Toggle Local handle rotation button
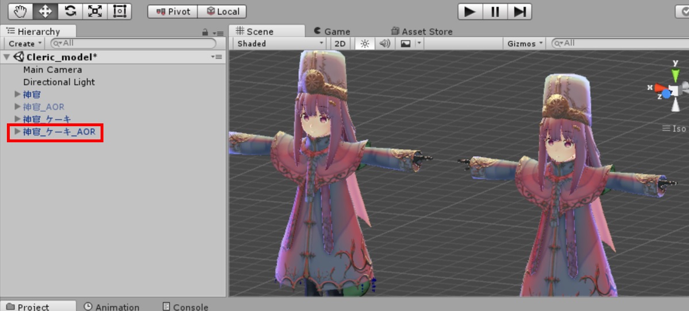The height and width of the screenshot is (311, 689). 222,11
